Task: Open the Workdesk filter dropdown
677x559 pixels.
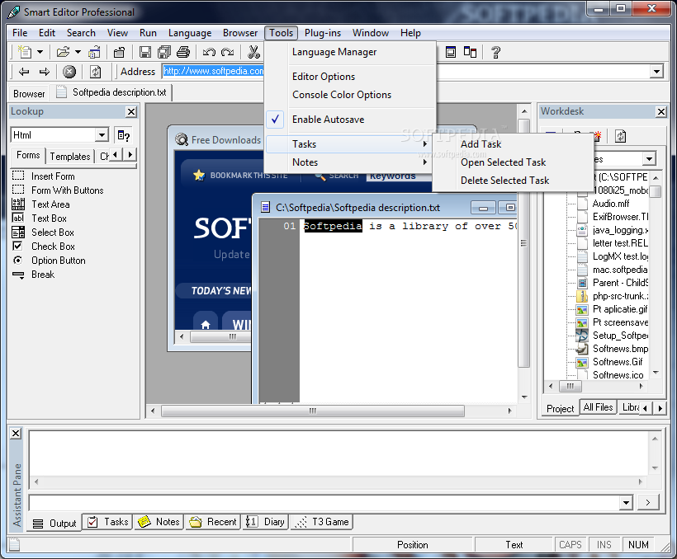Action: (650, 159)
